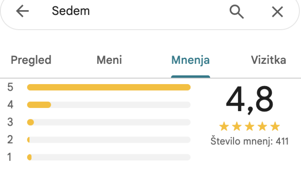
Task: Switch to the Pregled tab
Action: click(31, 60)
